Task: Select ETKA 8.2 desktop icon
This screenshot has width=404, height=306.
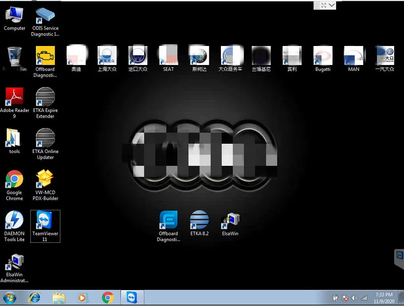Action: point(199,223)
